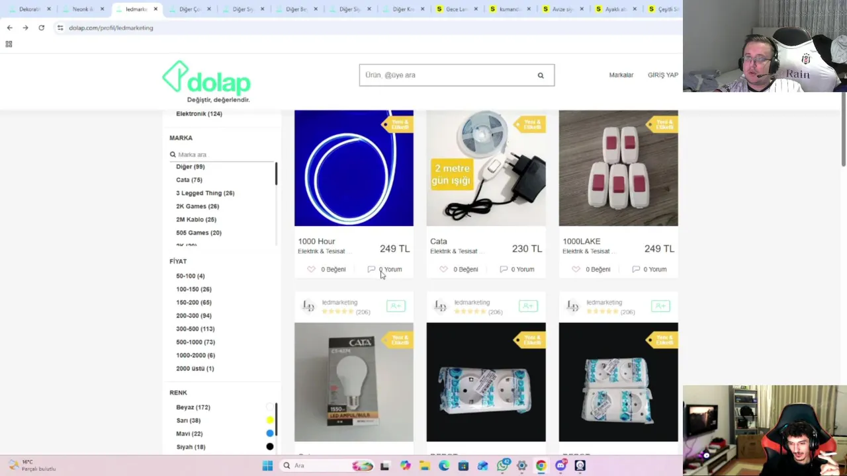The width and height of the screenshot is (847, 476).
Task: Open site info icon in address bar
Action: (x=60, y=28)
